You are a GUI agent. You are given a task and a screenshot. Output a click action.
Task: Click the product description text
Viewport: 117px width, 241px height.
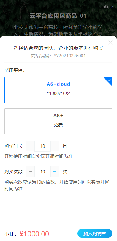(x=58, y=31)
